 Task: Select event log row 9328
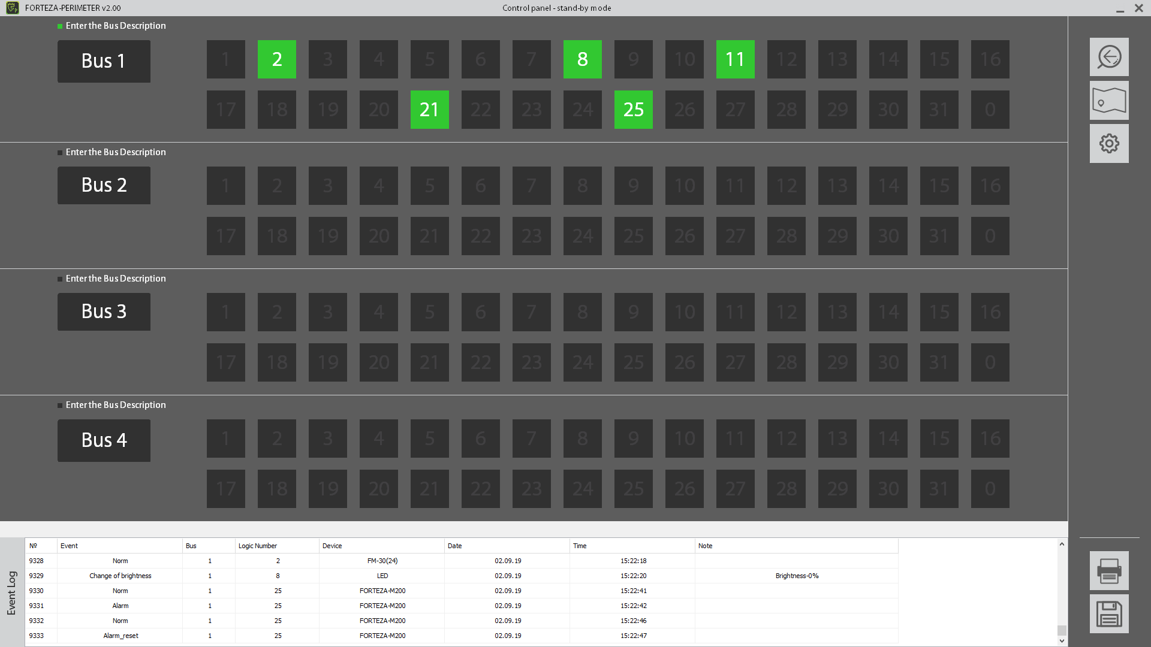coord(462,561)
